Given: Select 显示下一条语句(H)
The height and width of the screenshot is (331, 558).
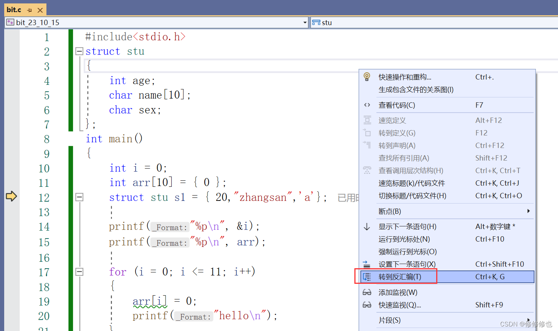Looking at the screenshot, I should (447, 227).
